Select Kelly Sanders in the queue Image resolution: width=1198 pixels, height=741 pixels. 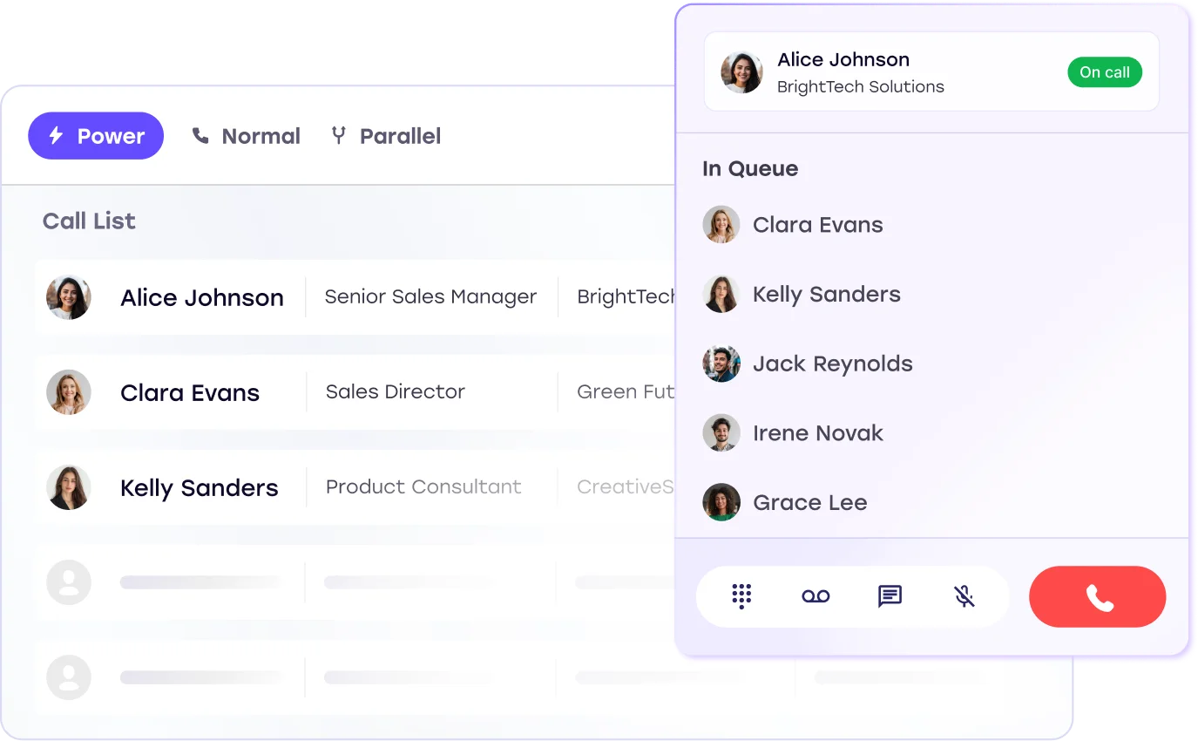(826, 295)
